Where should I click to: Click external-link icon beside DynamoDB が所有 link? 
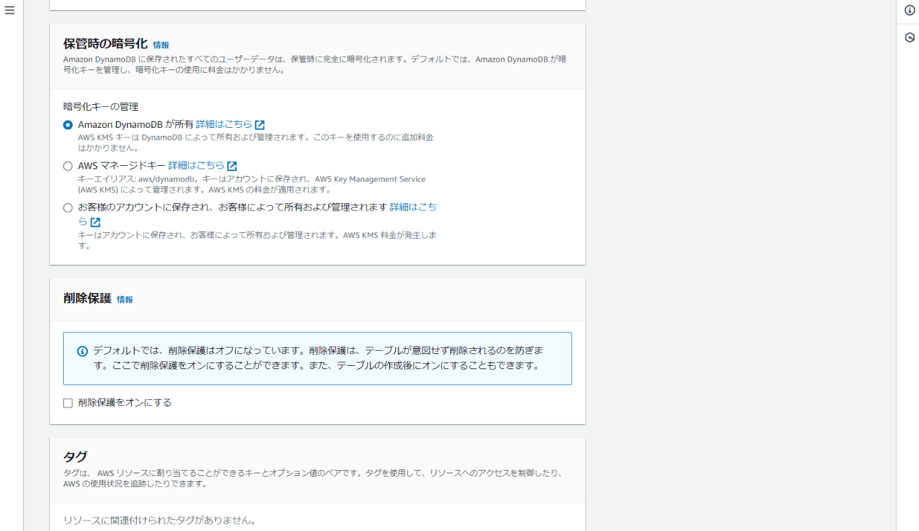coord(260,125)
